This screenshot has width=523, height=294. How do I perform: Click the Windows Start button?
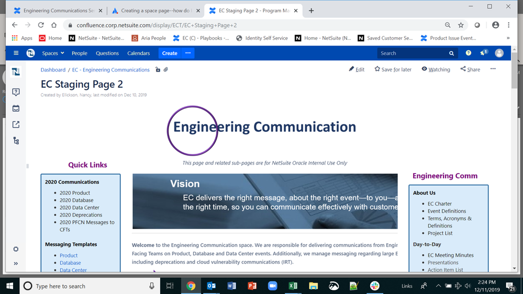click(x=9, y=286)
